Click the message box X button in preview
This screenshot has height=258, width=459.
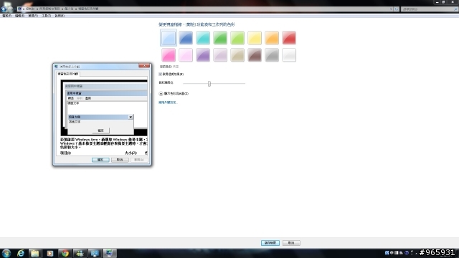click(x=131, y=117)
